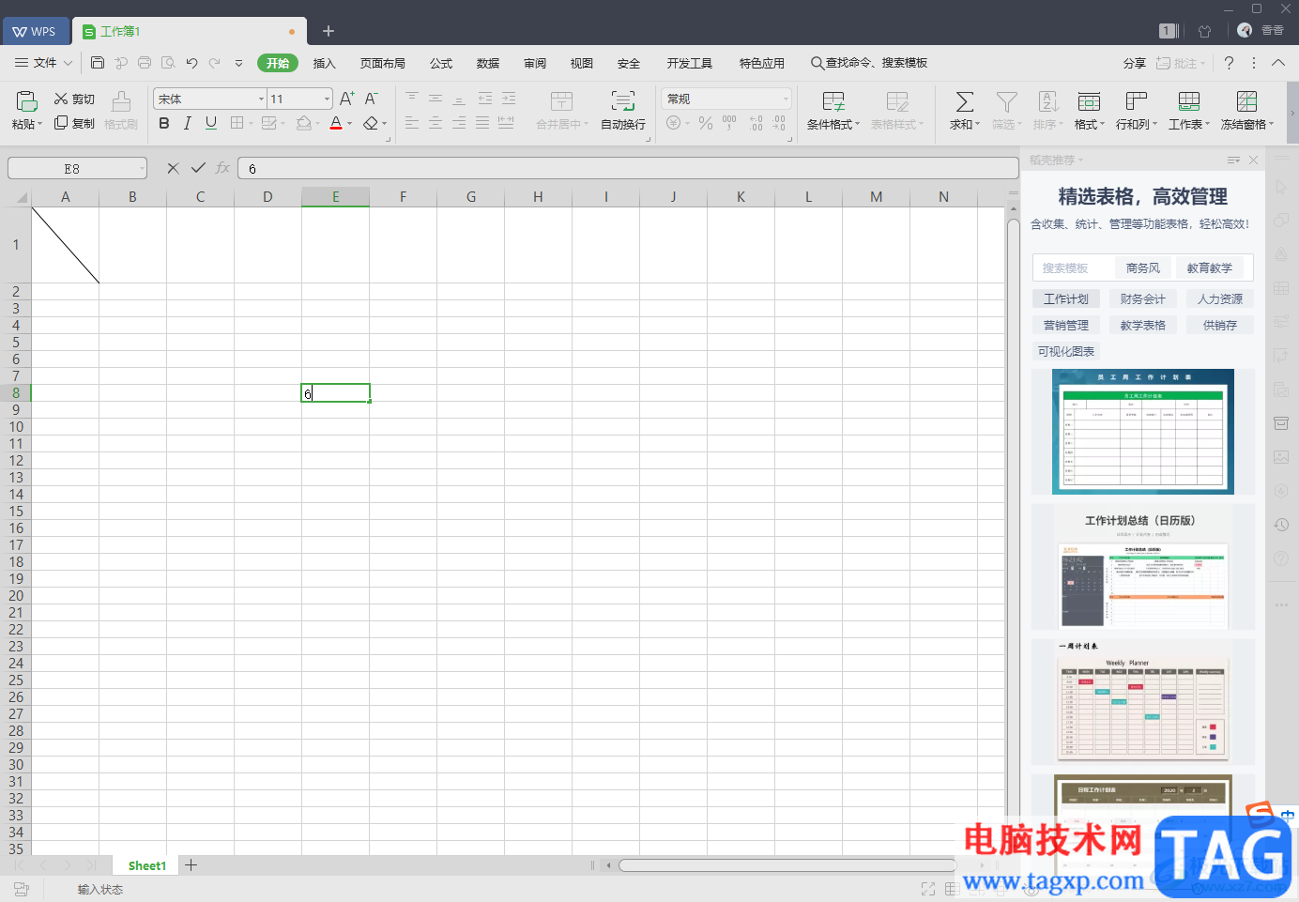Viewport: 1299px width, 902px height.
Task: Open the 插入 (Insert) ribbon tab
Action: point(324,63)
